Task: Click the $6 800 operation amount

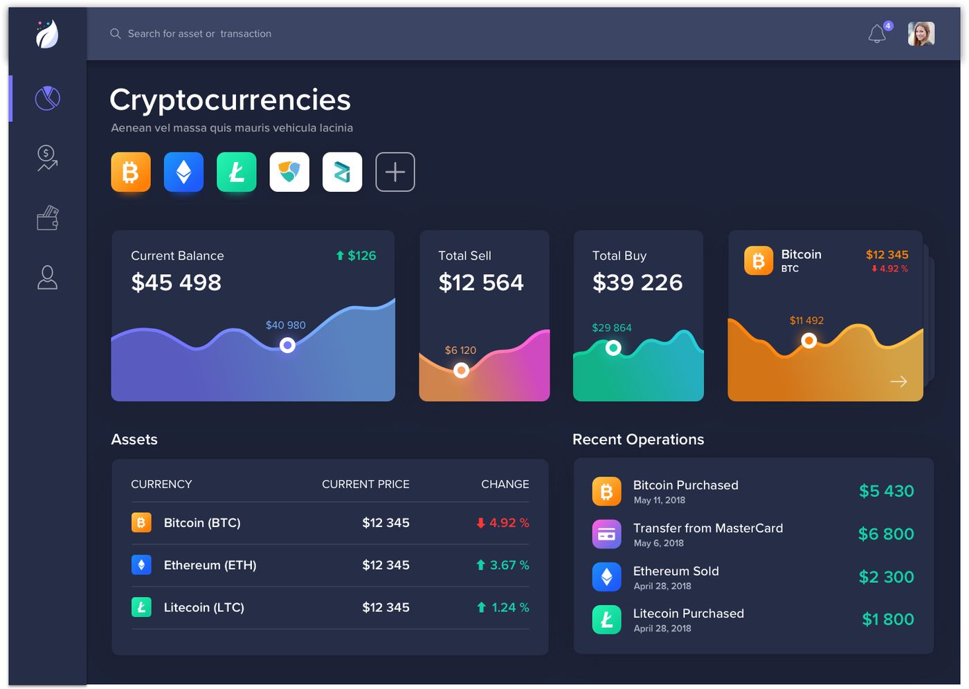Action: point(886,534)
